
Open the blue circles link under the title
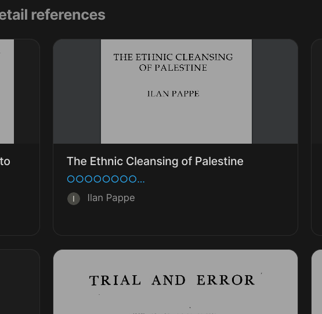point(106,179)
